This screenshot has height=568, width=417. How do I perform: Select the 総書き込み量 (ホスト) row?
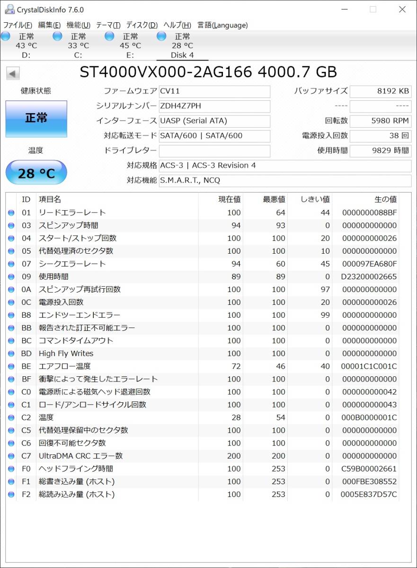tap(202, 481)
